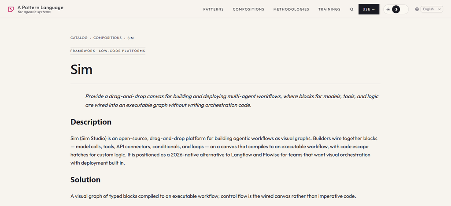
Task: Open the search magnifier icon
Action: 351,9
